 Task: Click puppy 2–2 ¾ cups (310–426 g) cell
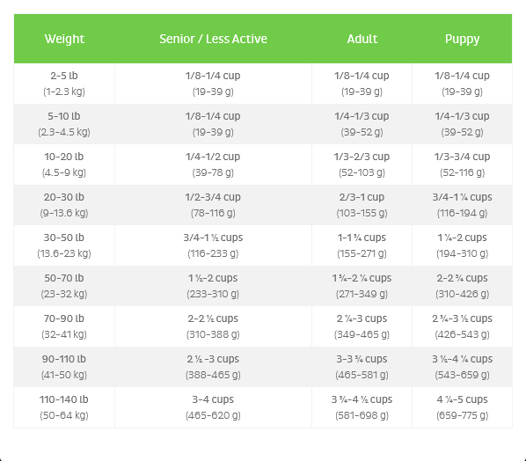tap(462, 286)
